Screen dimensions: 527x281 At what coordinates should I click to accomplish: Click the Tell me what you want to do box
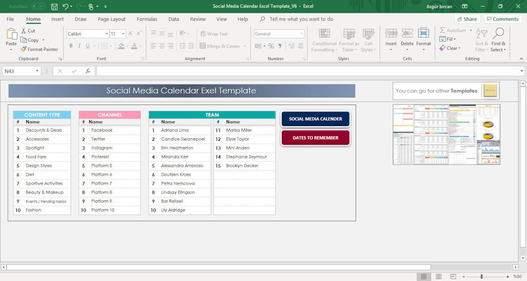point(301,19)
